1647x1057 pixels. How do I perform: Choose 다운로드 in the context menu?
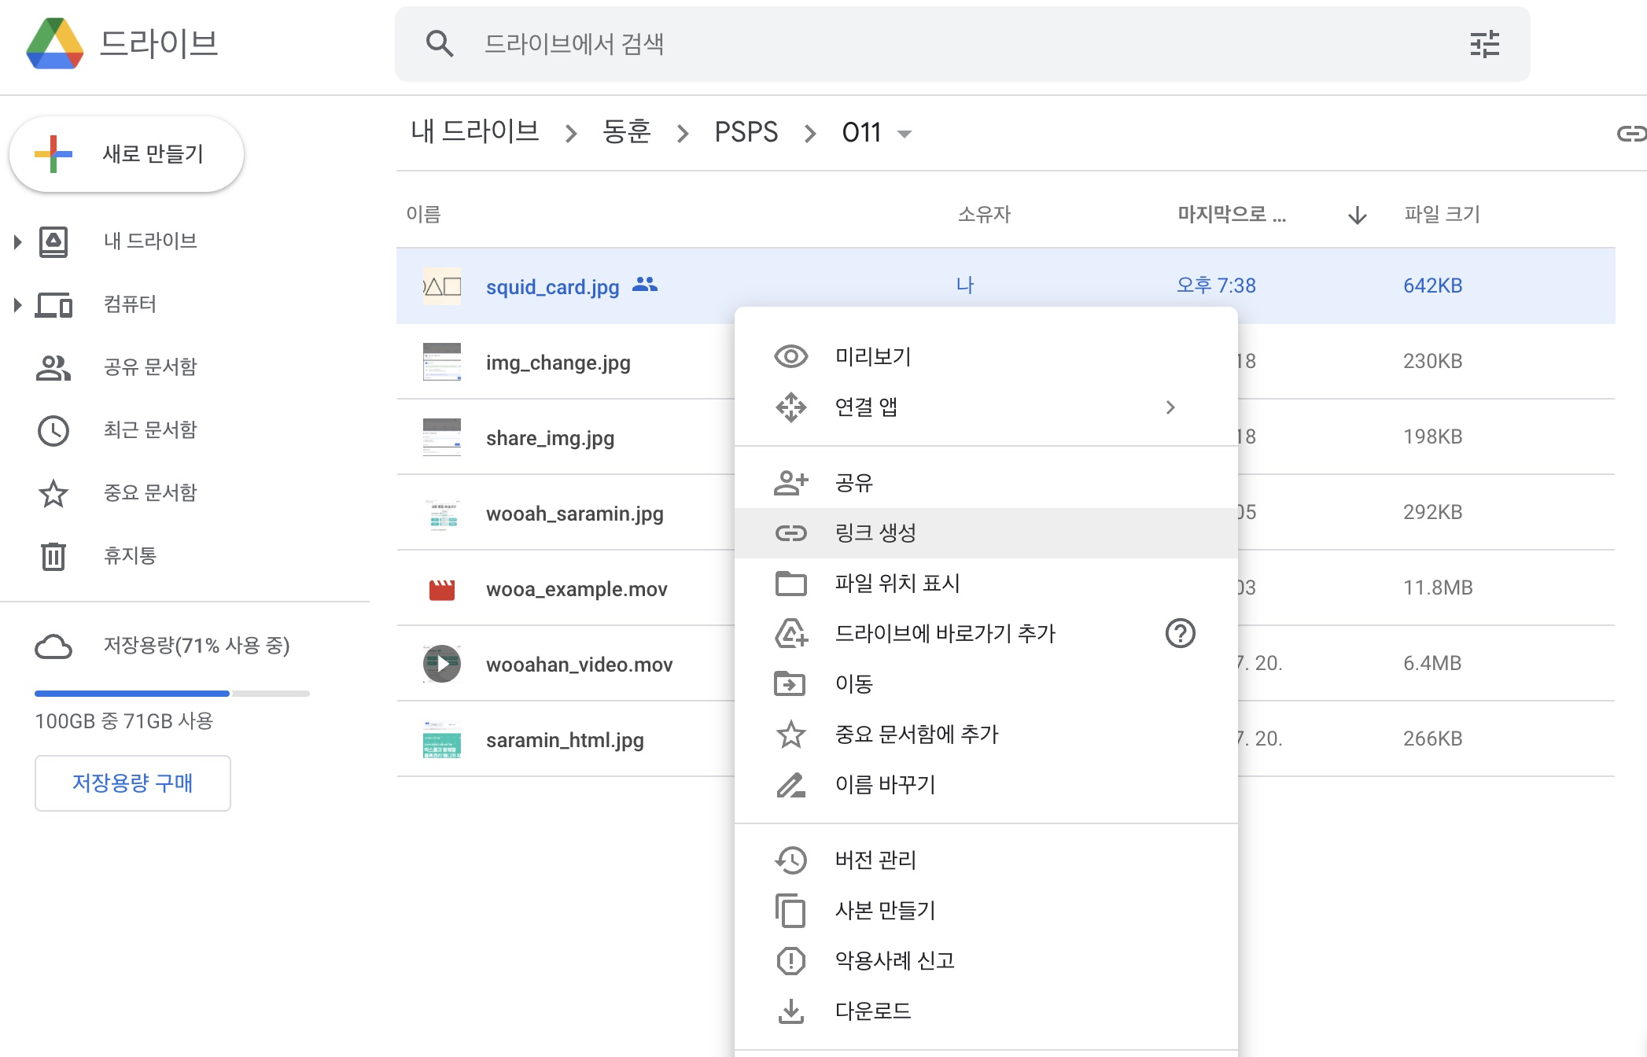872,1011
